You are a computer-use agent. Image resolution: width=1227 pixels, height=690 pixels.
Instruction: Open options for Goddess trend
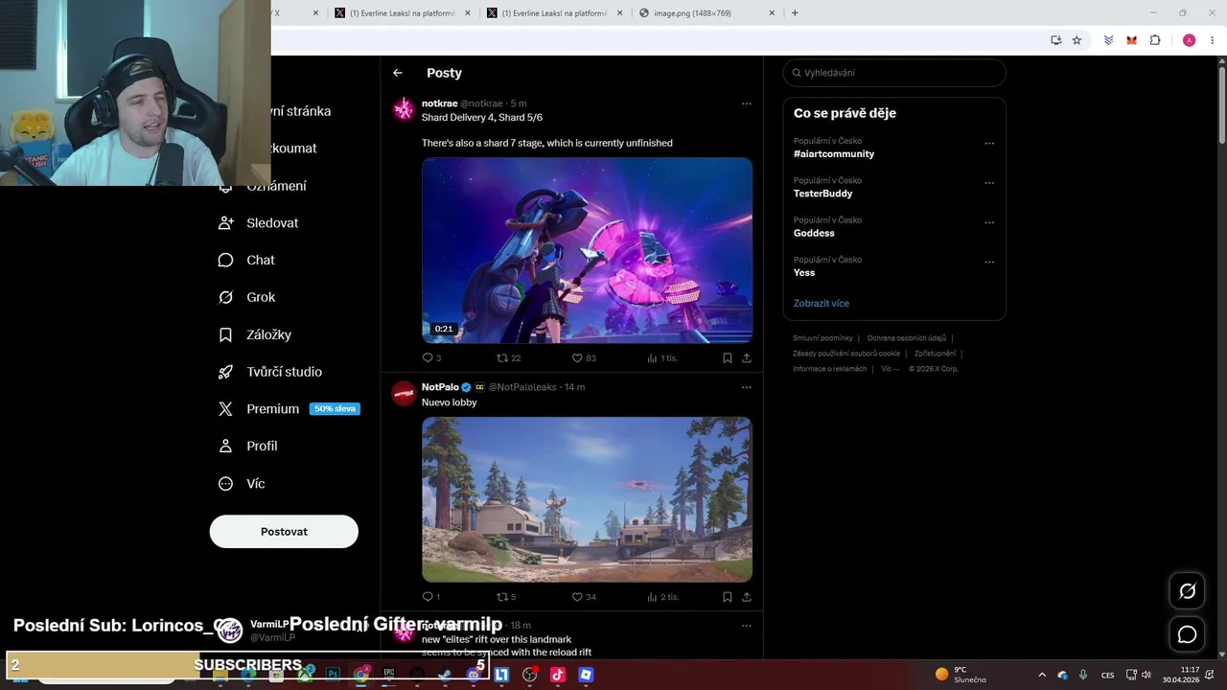coord(989,222)
